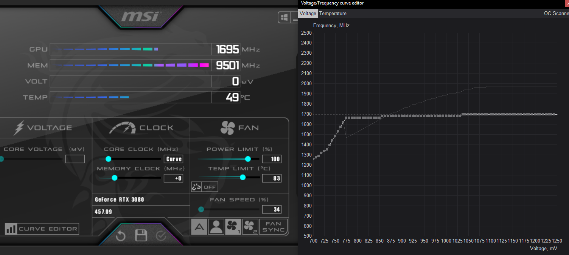Select the first curve point at 700 mV
The image size is (569, 255).
pos(314,159)
